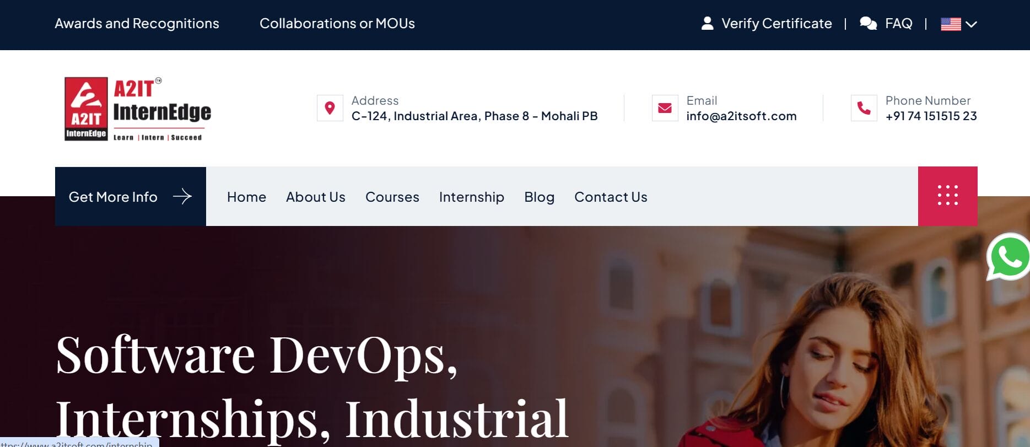The height and width of the screenshot is (447, 1030).
Task: Go to About Us page
Action: [x=315, y=197]
